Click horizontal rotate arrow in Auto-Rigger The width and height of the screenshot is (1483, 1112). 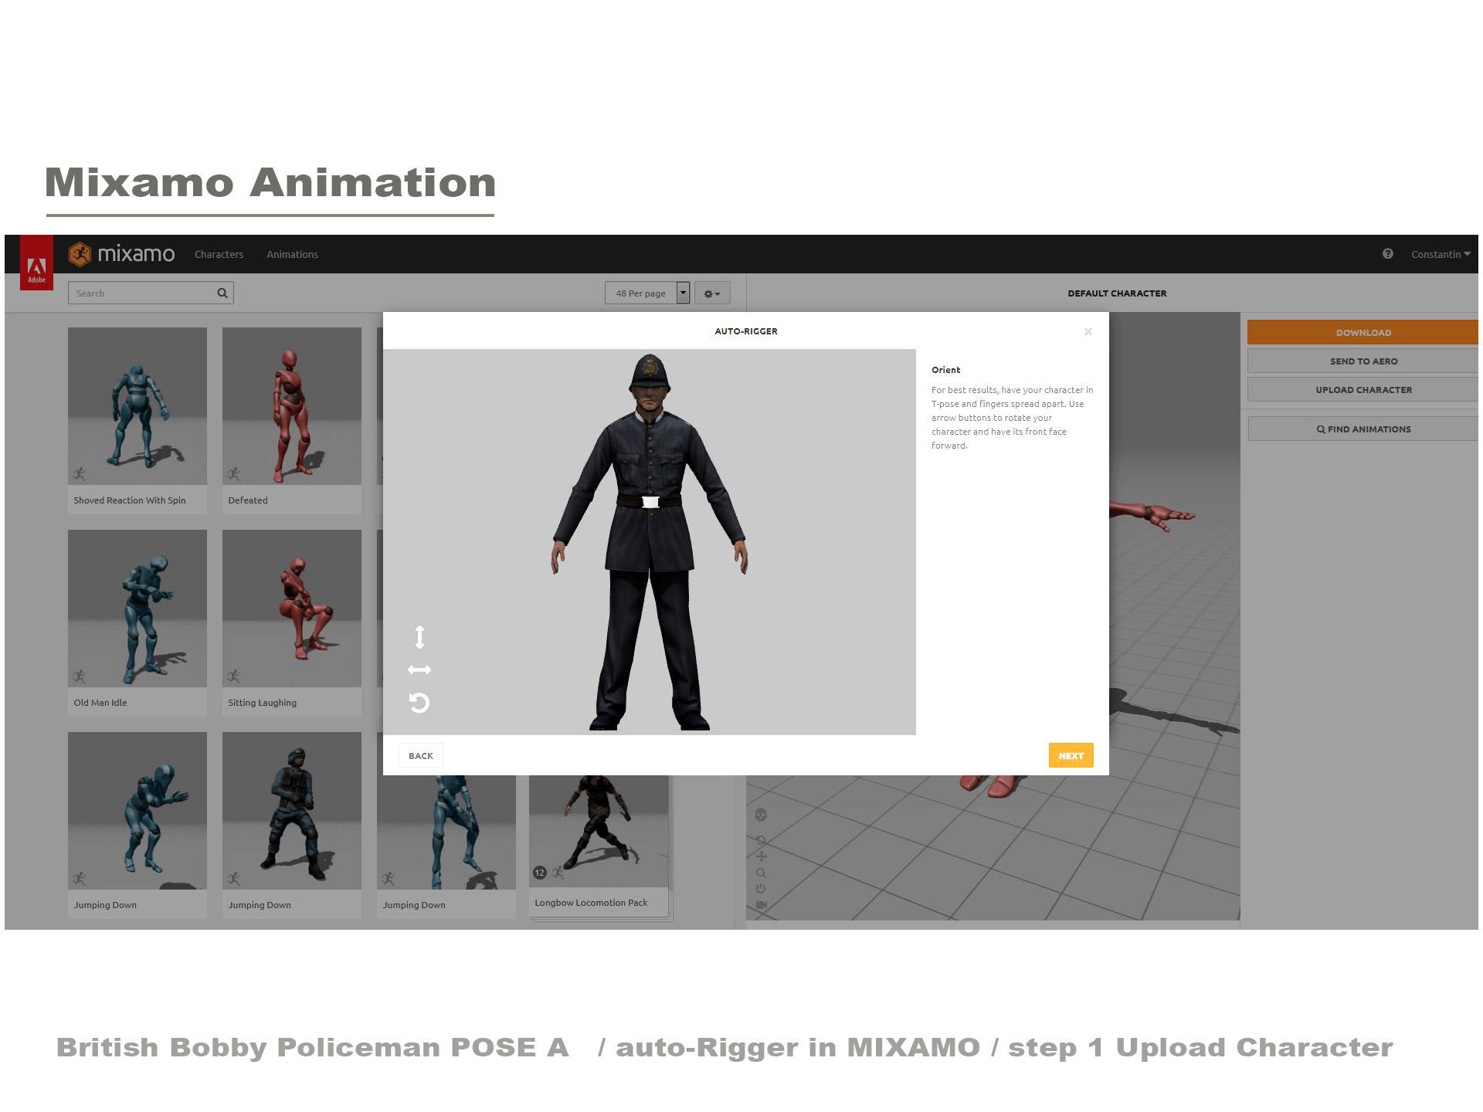pos(419,670)
